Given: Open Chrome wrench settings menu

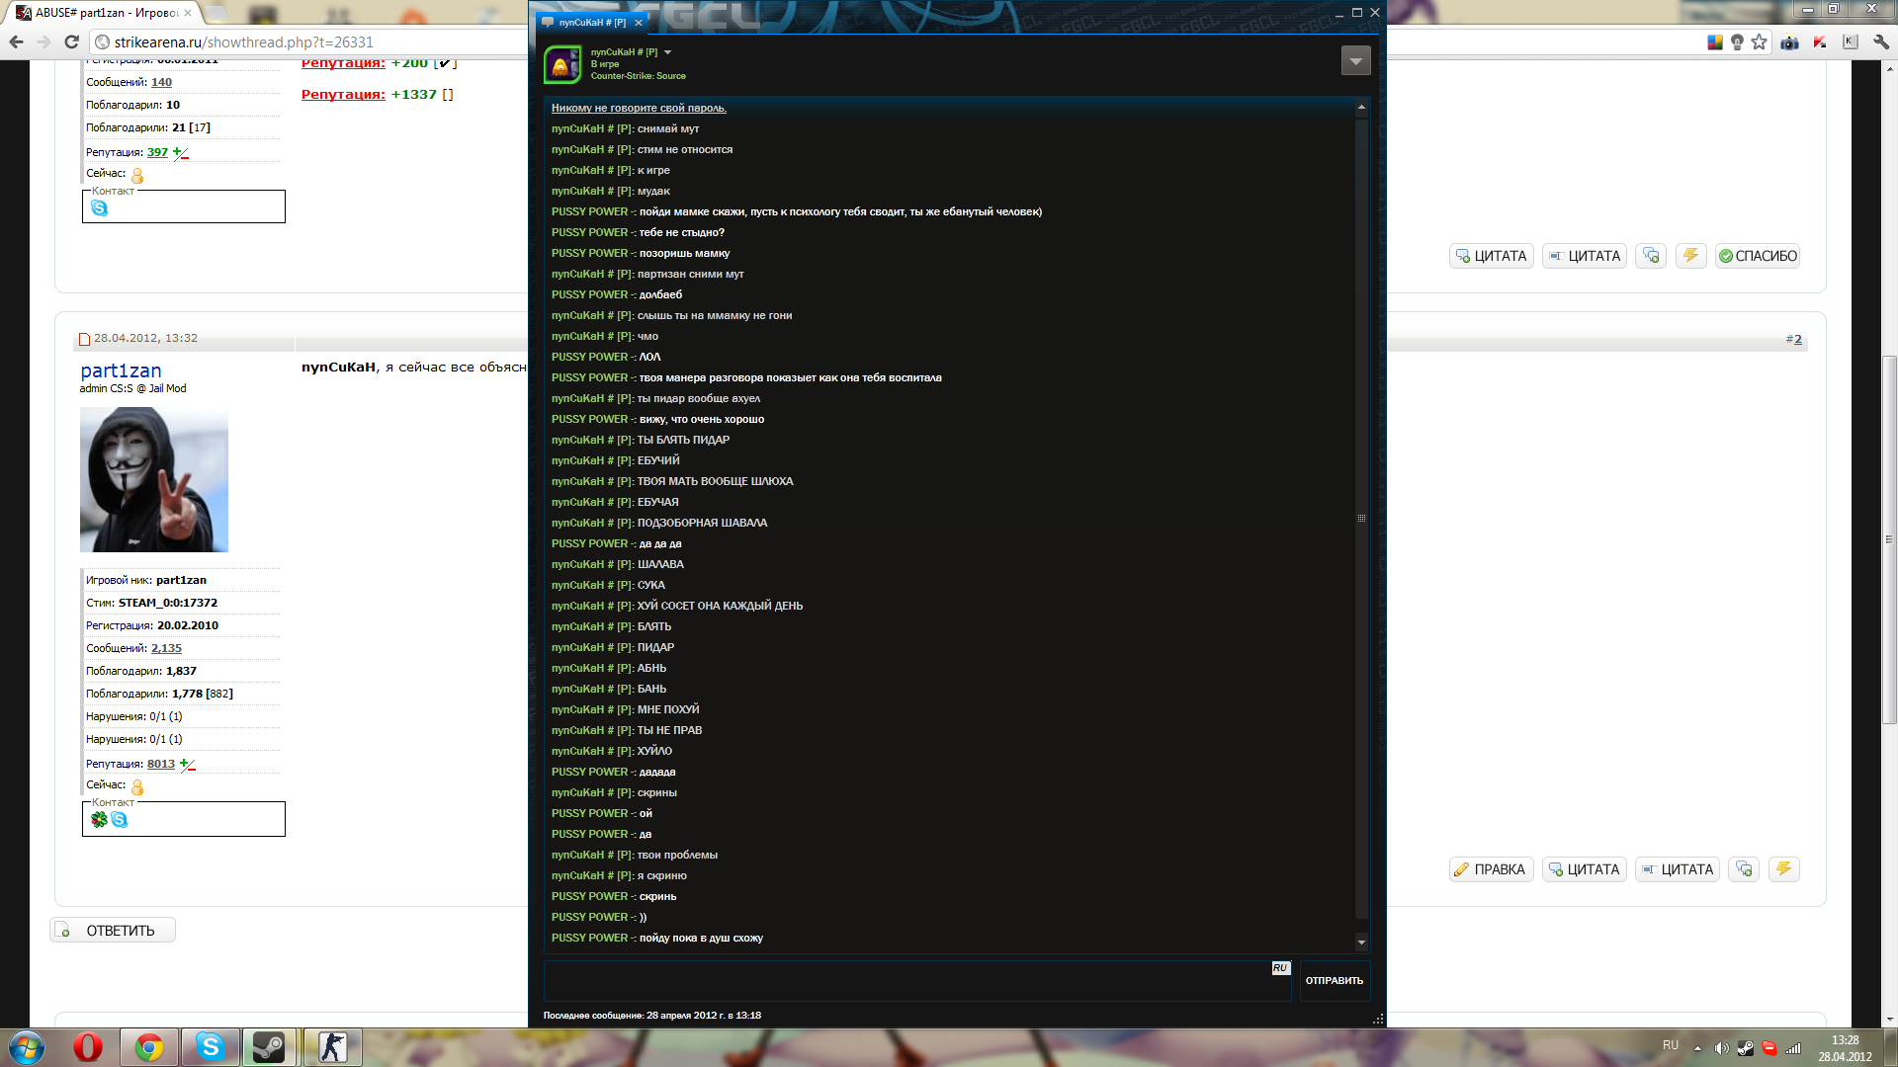Looking at the screenshot, I should pos(1881,41).
